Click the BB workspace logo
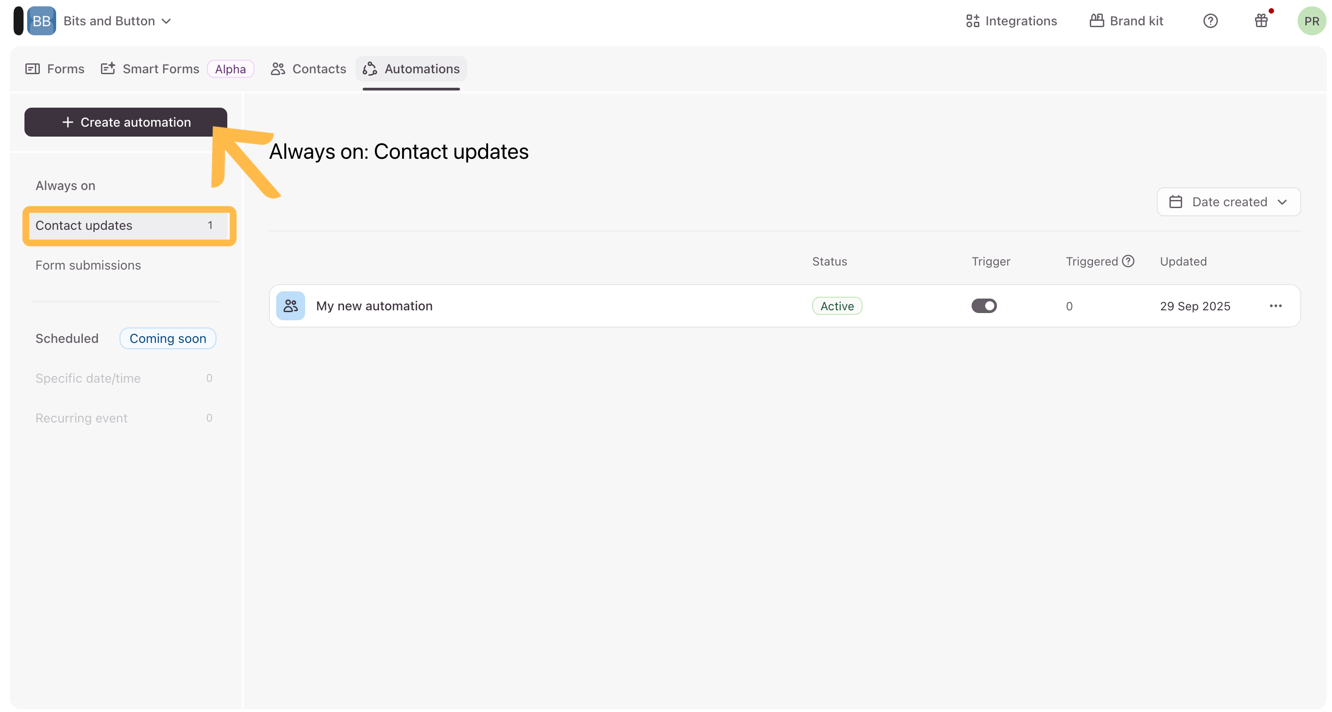The image size is (1332, 712). pyautogui.click(x=41, y=21)
